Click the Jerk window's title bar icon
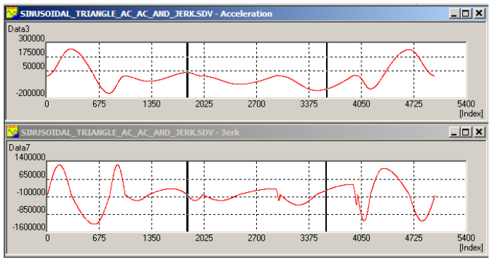 (13, 132)
